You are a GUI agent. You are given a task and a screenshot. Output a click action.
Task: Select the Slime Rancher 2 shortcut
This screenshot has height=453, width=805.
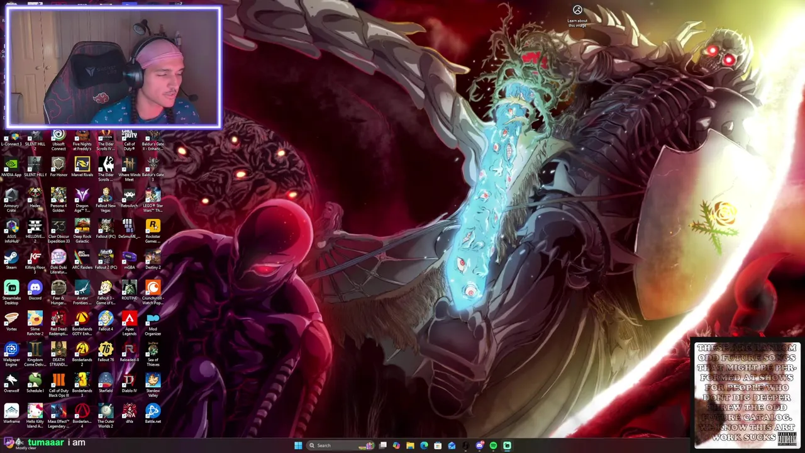[35, 325]
